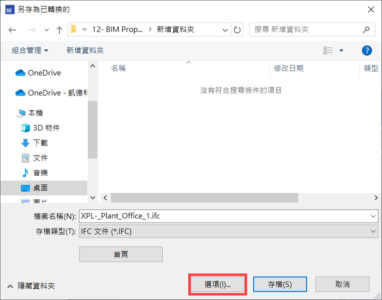Image resolution: width=382 pixels, height=300 pixels.
Task: Open the help question mark icon
Action: click(367, 50)
